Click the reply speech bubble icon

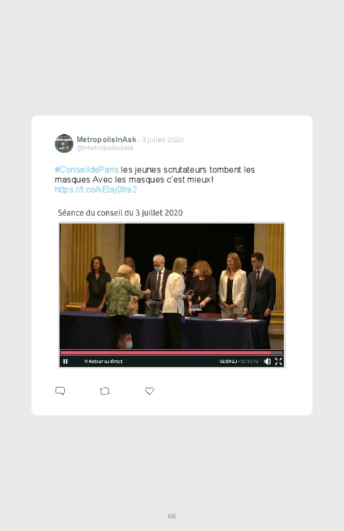coord(60,391)
